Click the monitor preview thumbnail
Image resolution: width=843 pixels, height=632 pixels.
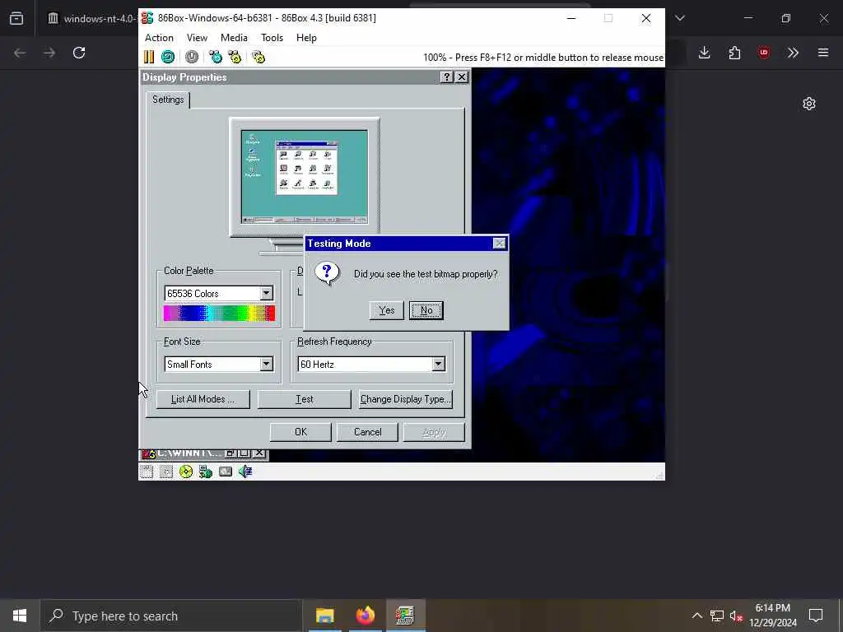tap(305, 177)
